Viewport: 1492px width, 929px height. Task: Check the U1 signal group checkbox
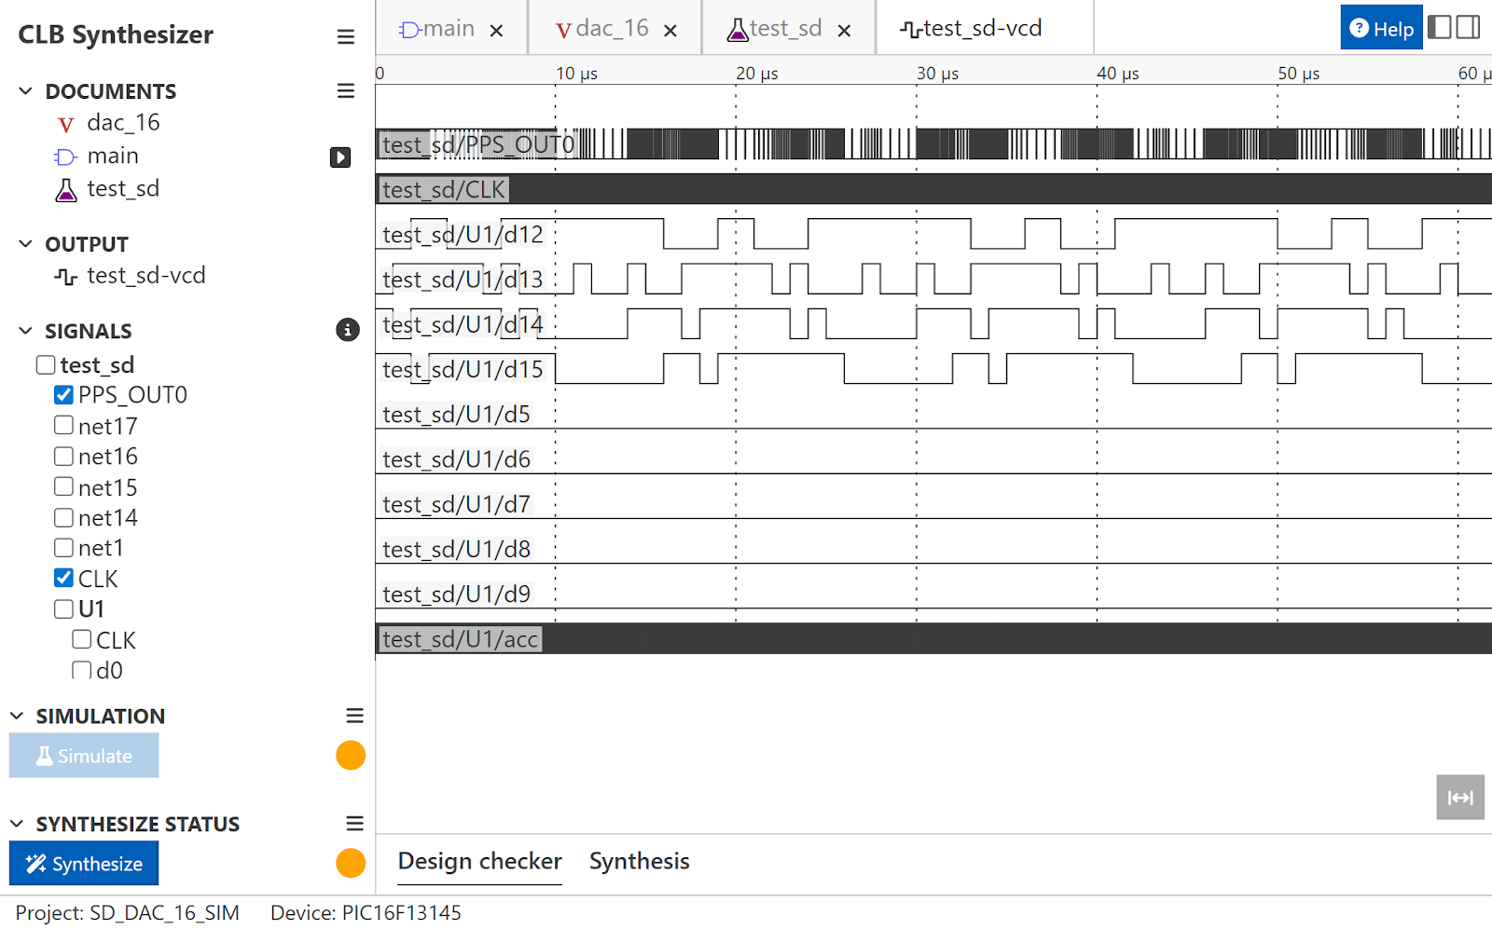tap(63, 609)
